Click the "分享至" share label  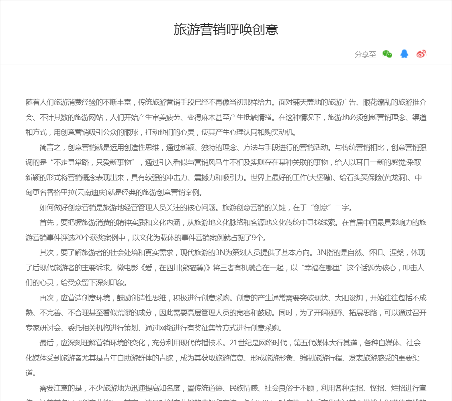pyautogui.click(x=365, y=55)
